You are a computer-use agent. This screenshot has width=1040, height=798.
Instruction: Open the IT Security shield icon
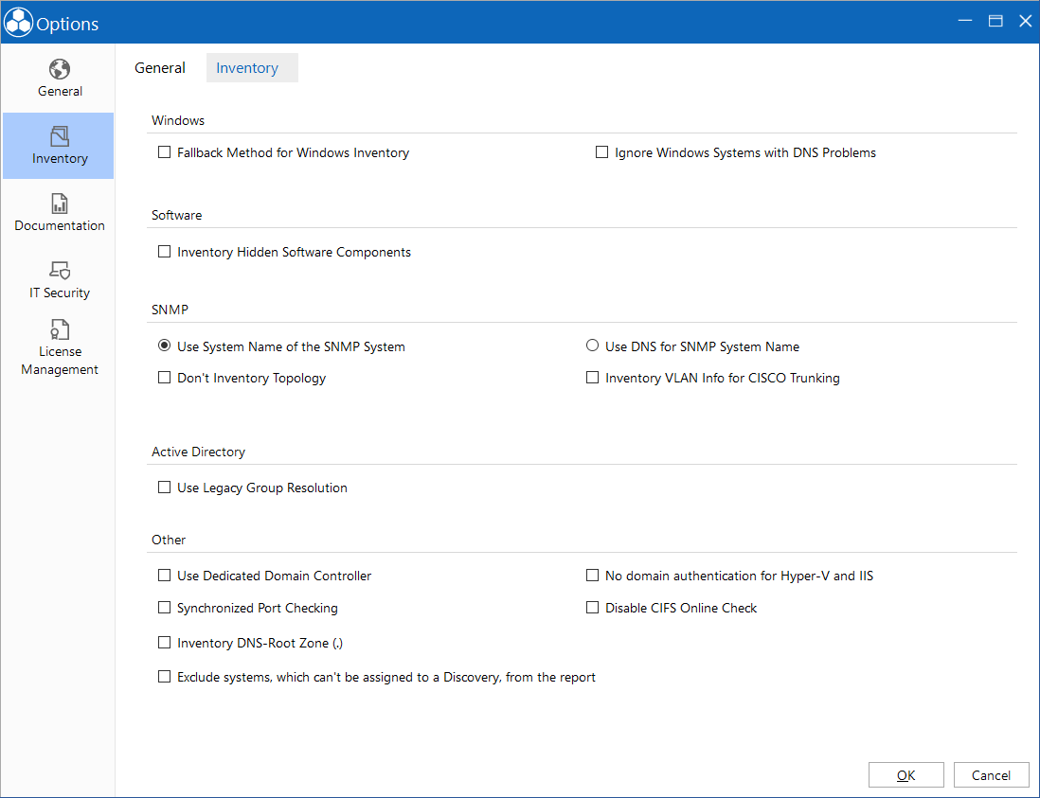(x=59, y=271)
